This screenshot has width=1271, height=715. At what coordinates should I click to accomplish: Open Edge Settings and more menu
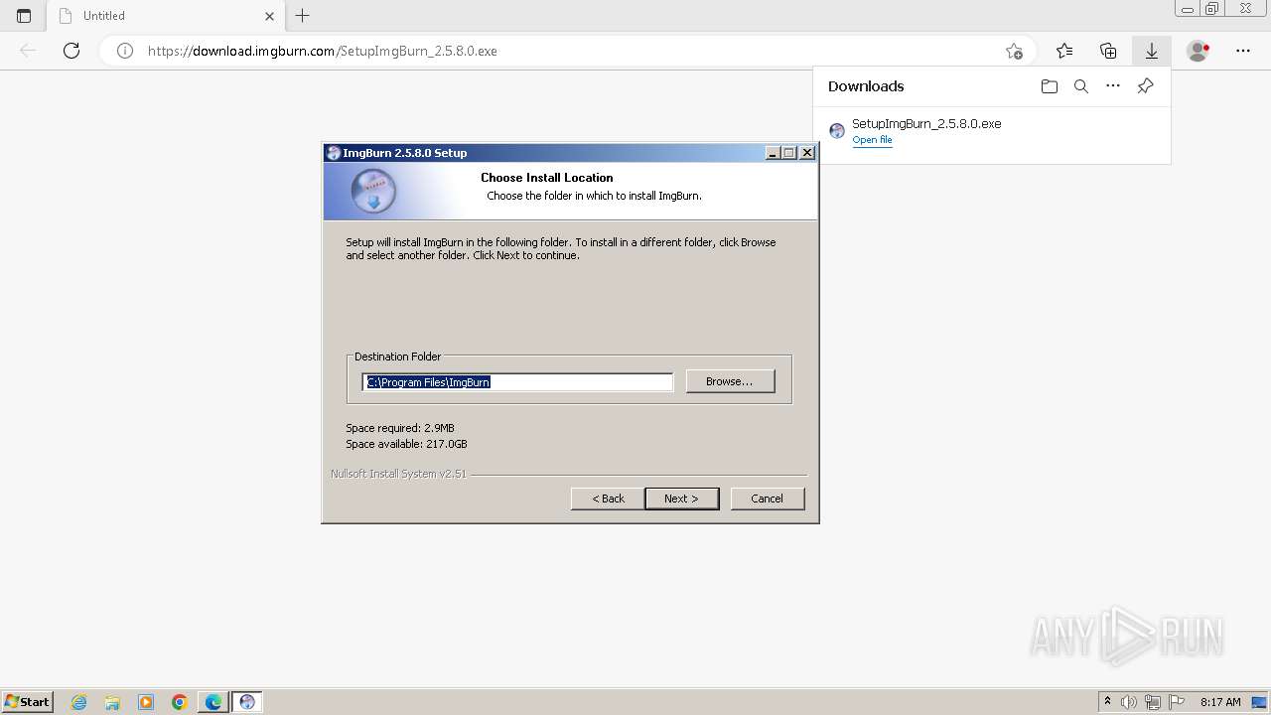[x=1243, y=51]
